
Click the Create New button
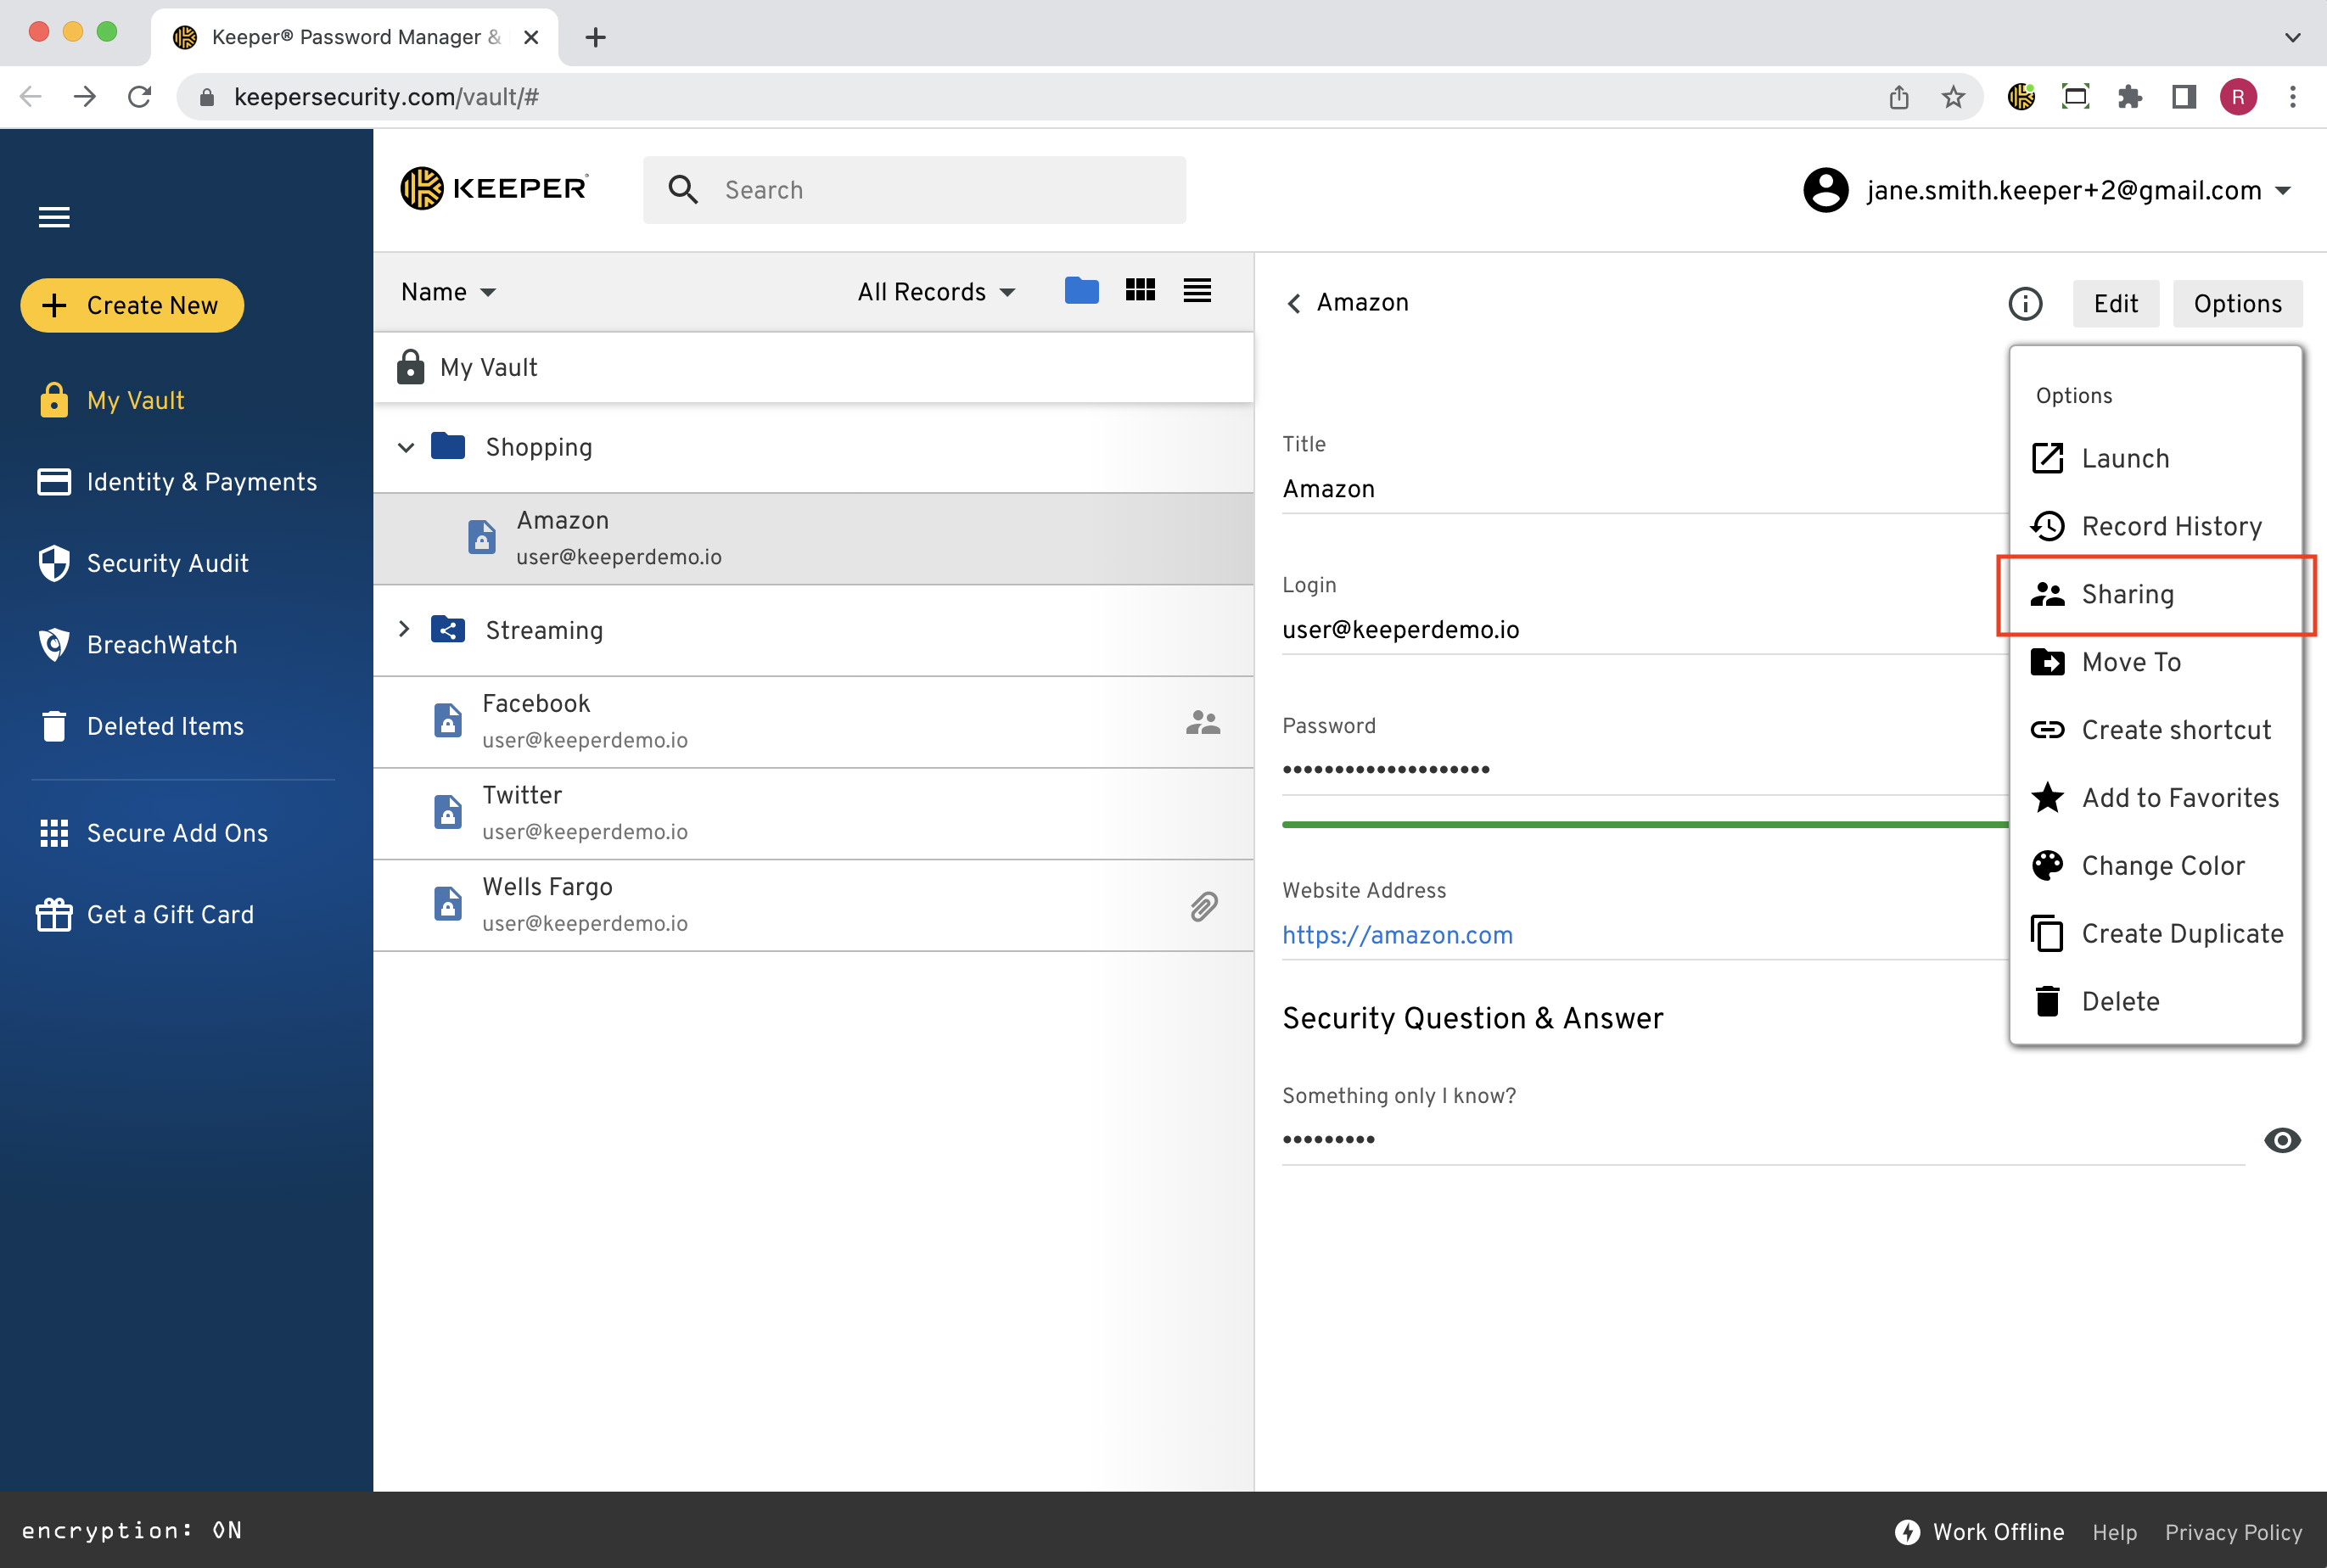pyautogui.click(x=132, y=305)
